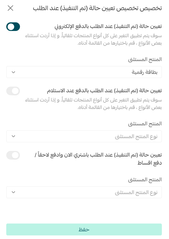Click label تعيين حالة بالدفع عند الاستلام
Viewport: 169px width, 239px height.
(x=104, y=91)
